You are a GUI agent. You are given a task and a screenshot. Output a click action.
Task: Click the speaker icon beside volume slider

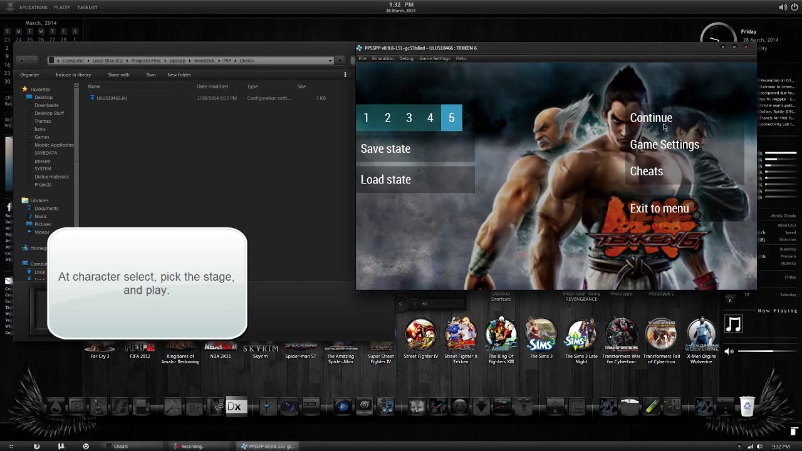click(x=729, y=351)
